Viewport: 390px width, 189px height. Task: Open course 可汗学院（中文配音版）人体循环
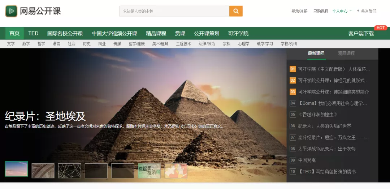coord(334,69)
